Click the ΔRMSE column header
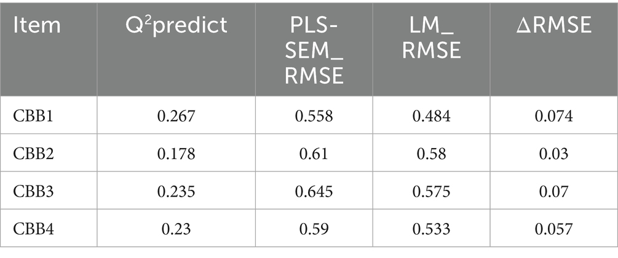Image resolution: width=618 pixels, height=258 pixels. 554,25
